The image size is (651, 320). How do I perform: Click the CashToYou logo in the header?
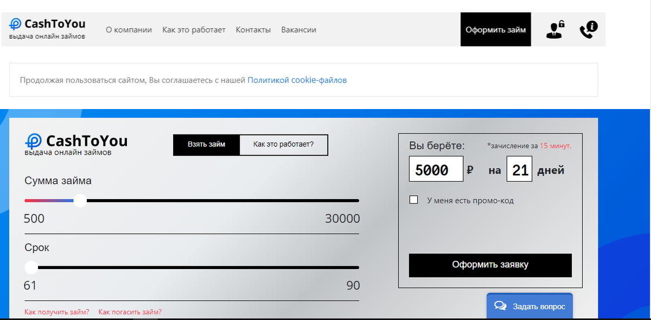coord(47,29)
